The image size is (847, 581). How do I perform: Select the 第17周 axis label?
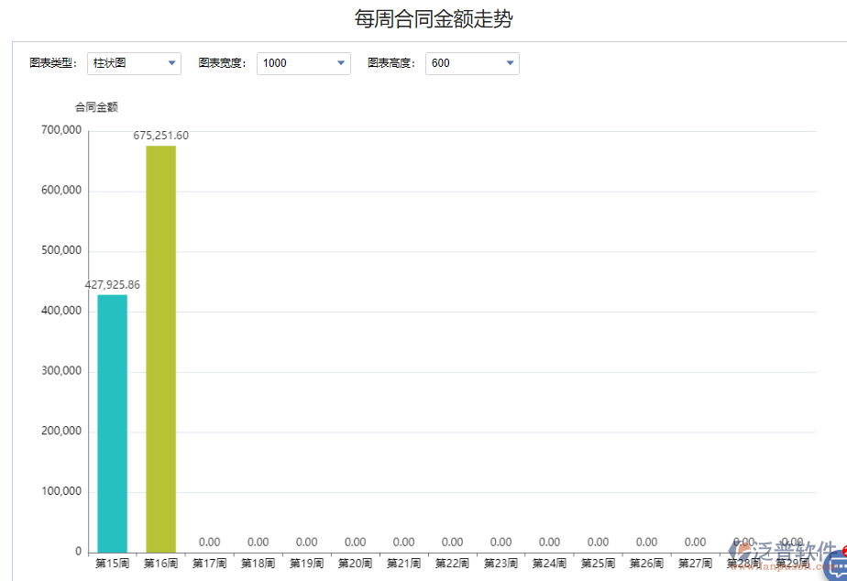[x=209, y=564]
